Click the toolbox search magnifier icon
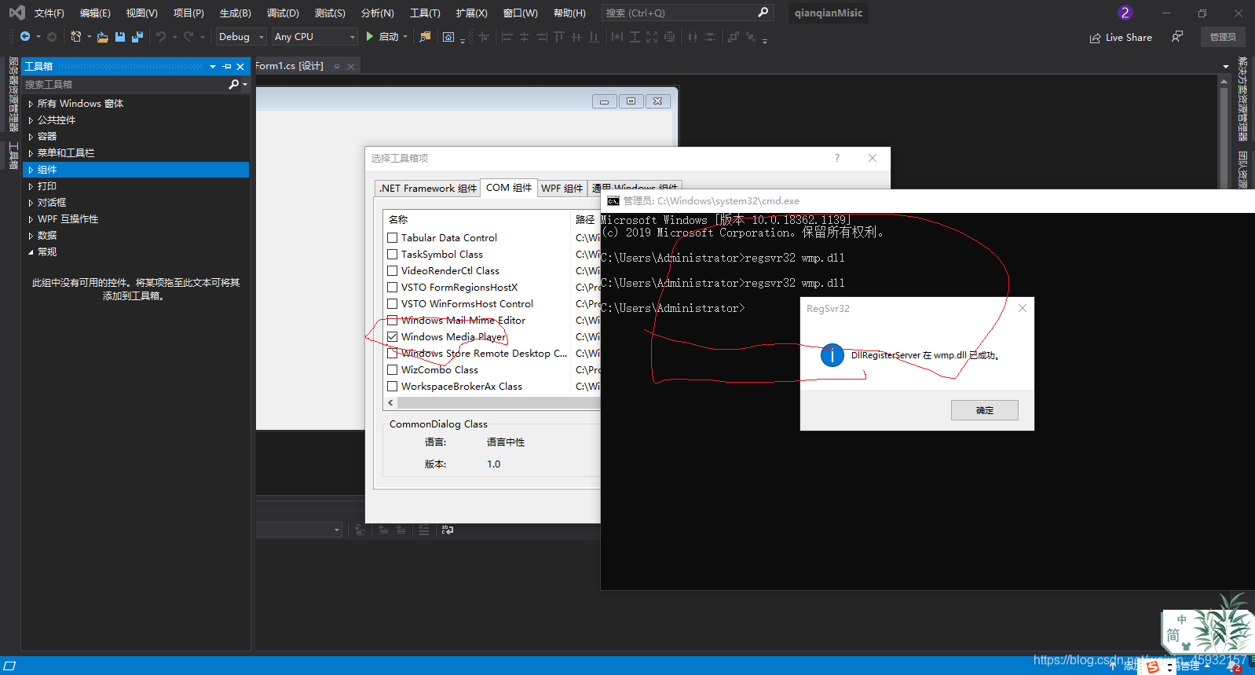Image resolution: width=1255 pixels, height=675 pixels. [233, 84]
